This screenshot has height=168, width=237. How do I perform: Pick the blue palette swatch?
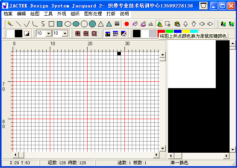(178, 31)
